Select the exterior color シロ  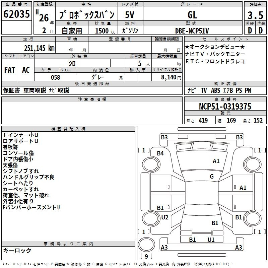pyautogui.click(x=72, y=63)
